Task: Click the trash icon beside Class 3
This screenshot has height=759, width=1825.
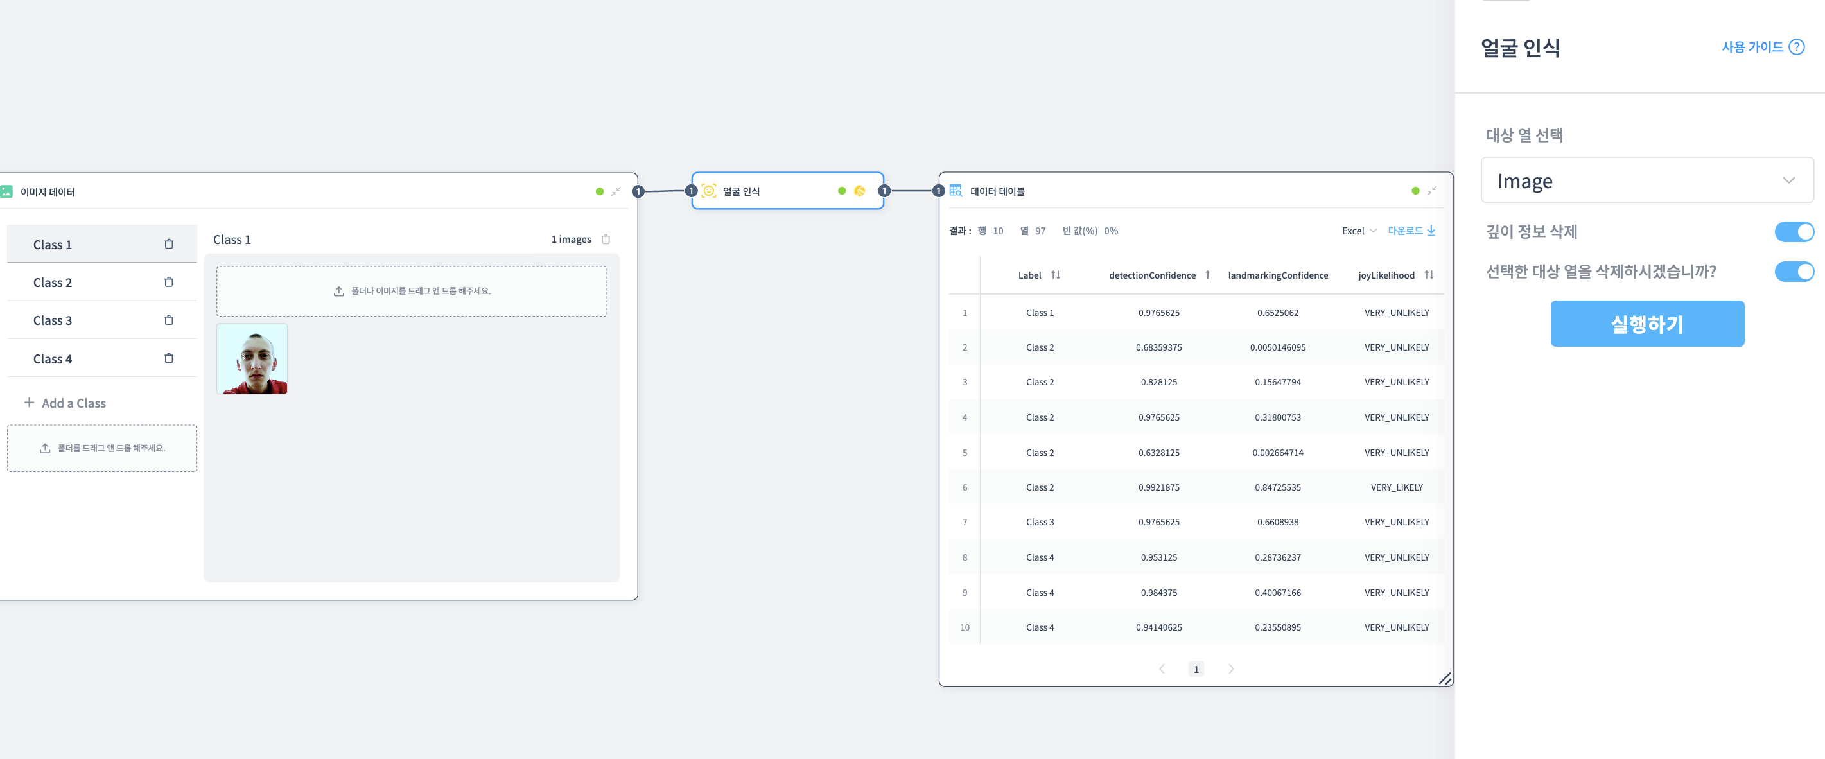Action: click(x=169, y=320)
